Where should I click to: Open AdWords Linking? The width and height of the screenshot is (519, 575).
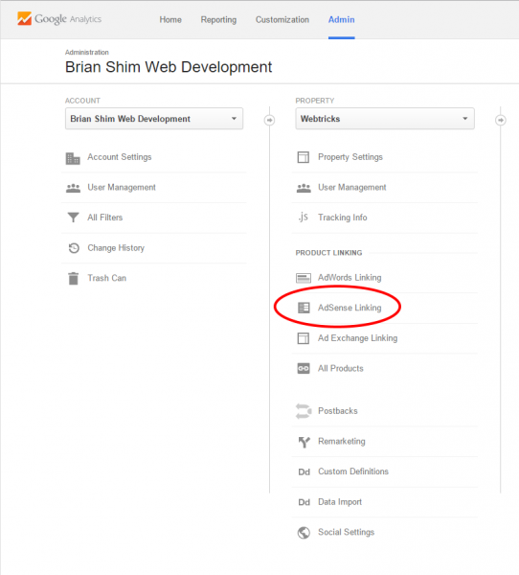pos(350,278)
